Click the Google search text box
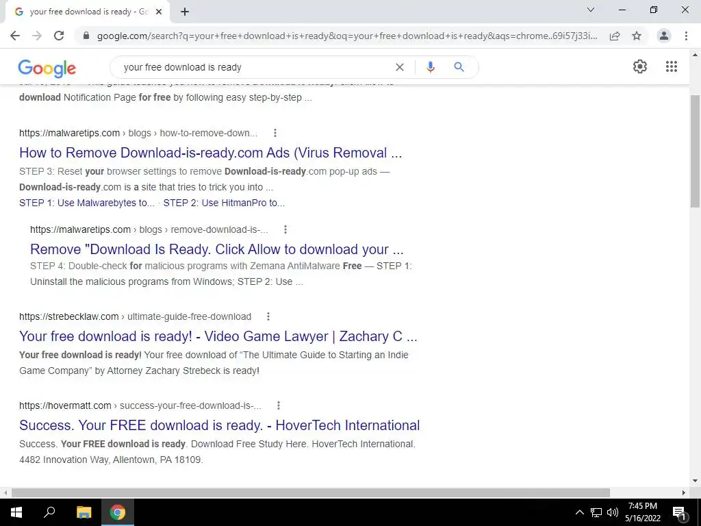 click(253, 67)
